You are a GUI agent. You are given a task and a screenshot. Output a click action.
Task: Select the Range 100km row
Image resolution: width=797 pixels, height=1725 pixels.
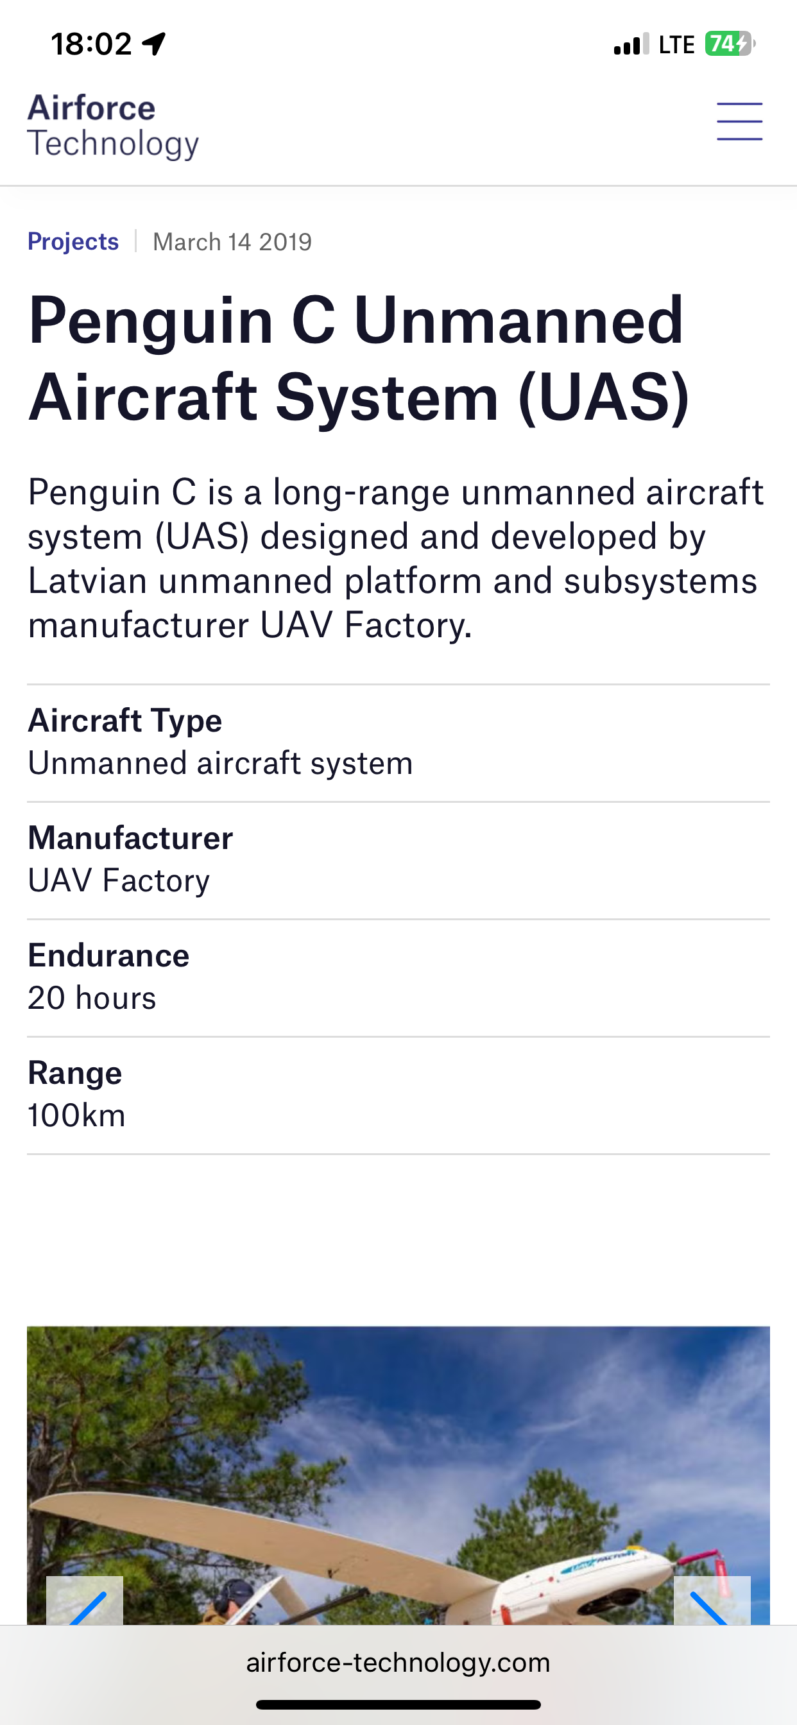pos(398,1094)
